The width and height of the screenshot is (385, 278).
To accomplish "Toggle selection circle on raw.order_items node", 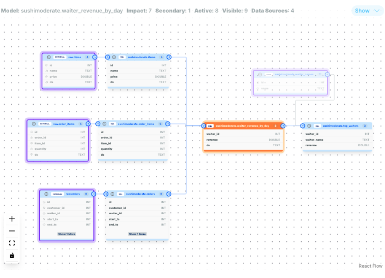I will (34, 124).
